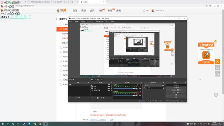Open Douyu user account dropdown
This screenshot has width=224, height=126.
coord(158,11)
